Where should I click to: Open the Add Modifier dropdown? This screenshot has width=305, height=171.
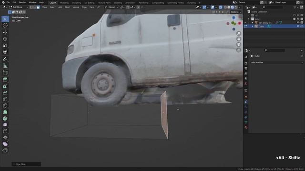point(276,62)
